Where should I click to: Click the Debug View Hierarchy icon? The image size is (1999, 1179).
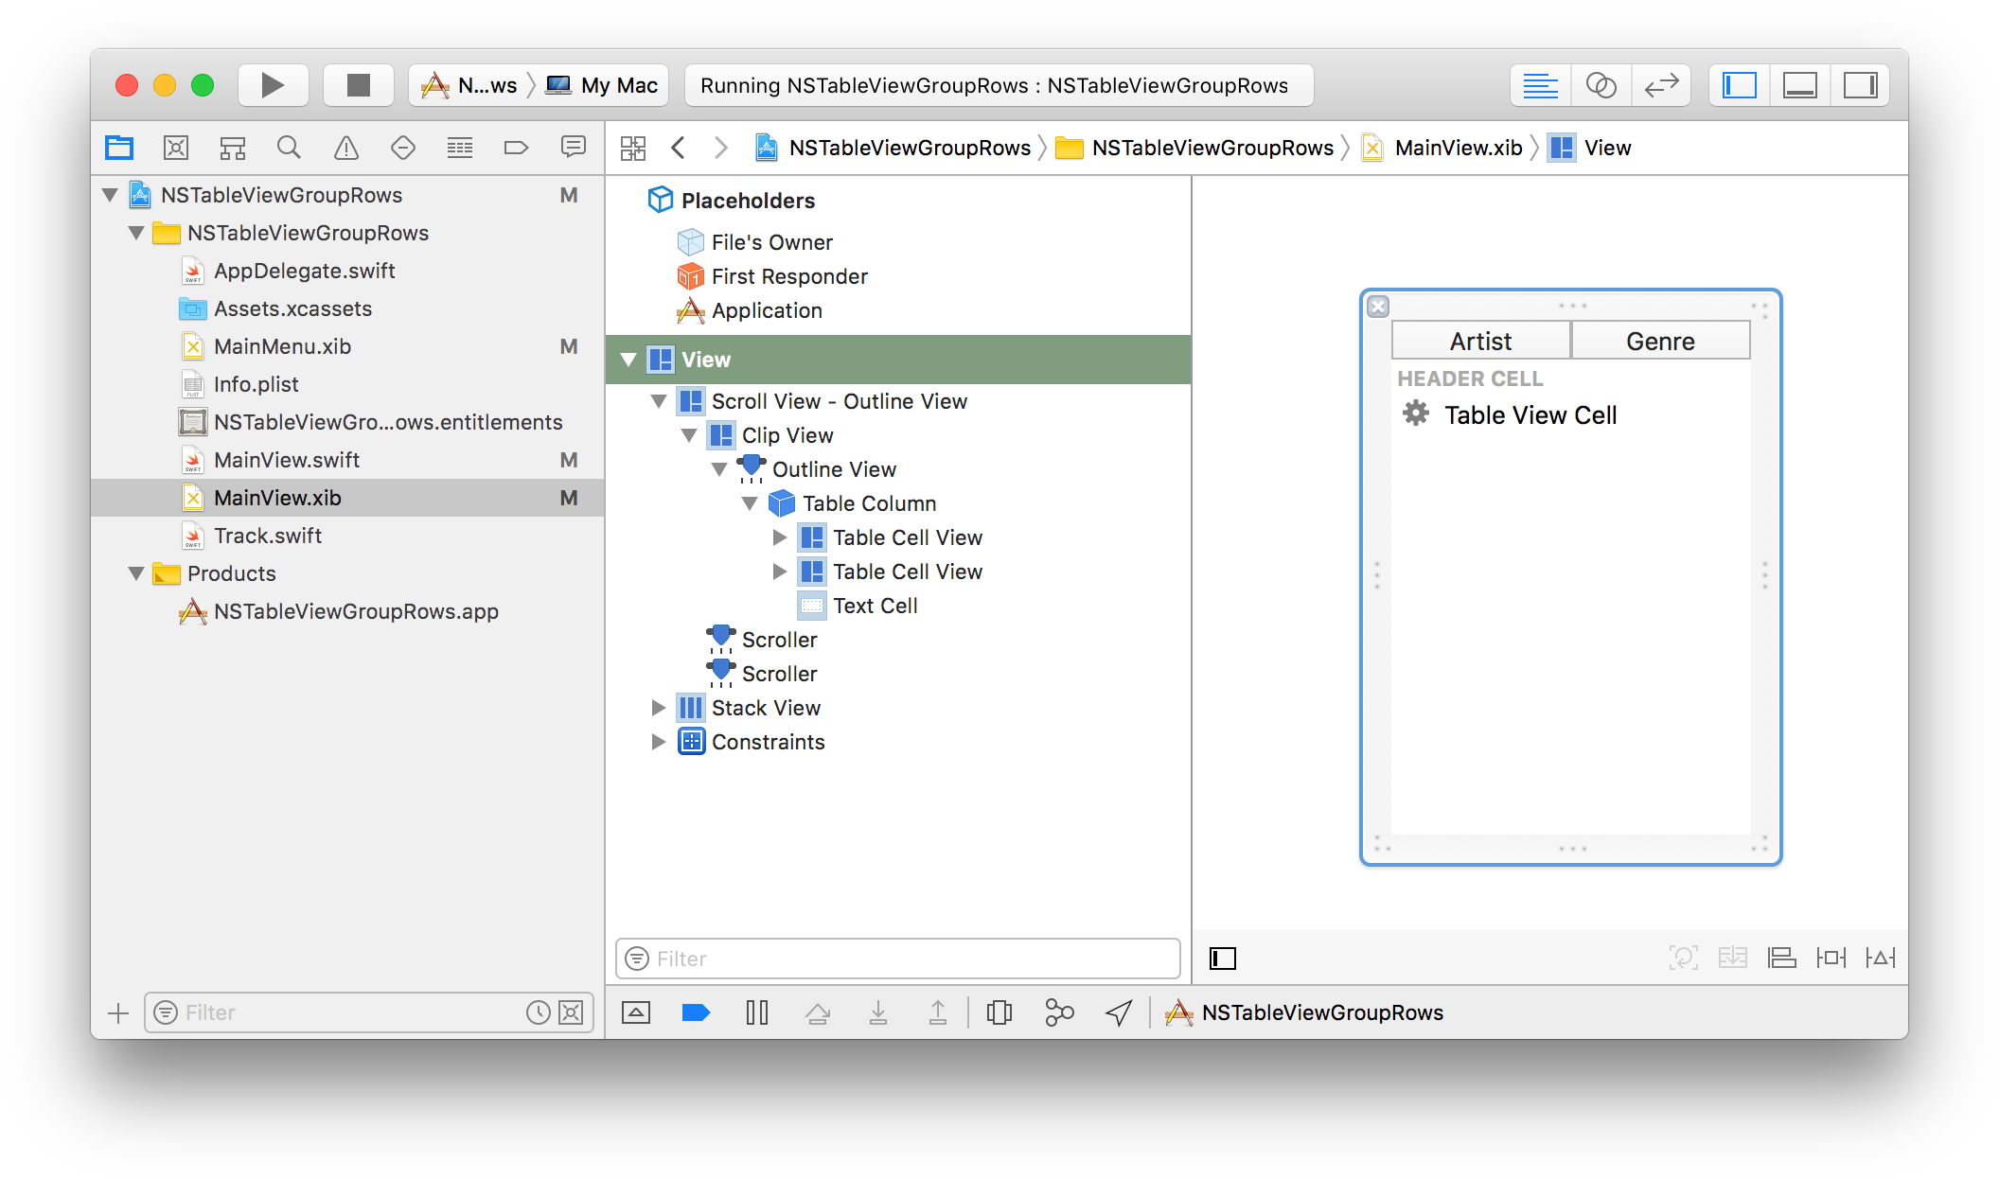click(999, 1012)
